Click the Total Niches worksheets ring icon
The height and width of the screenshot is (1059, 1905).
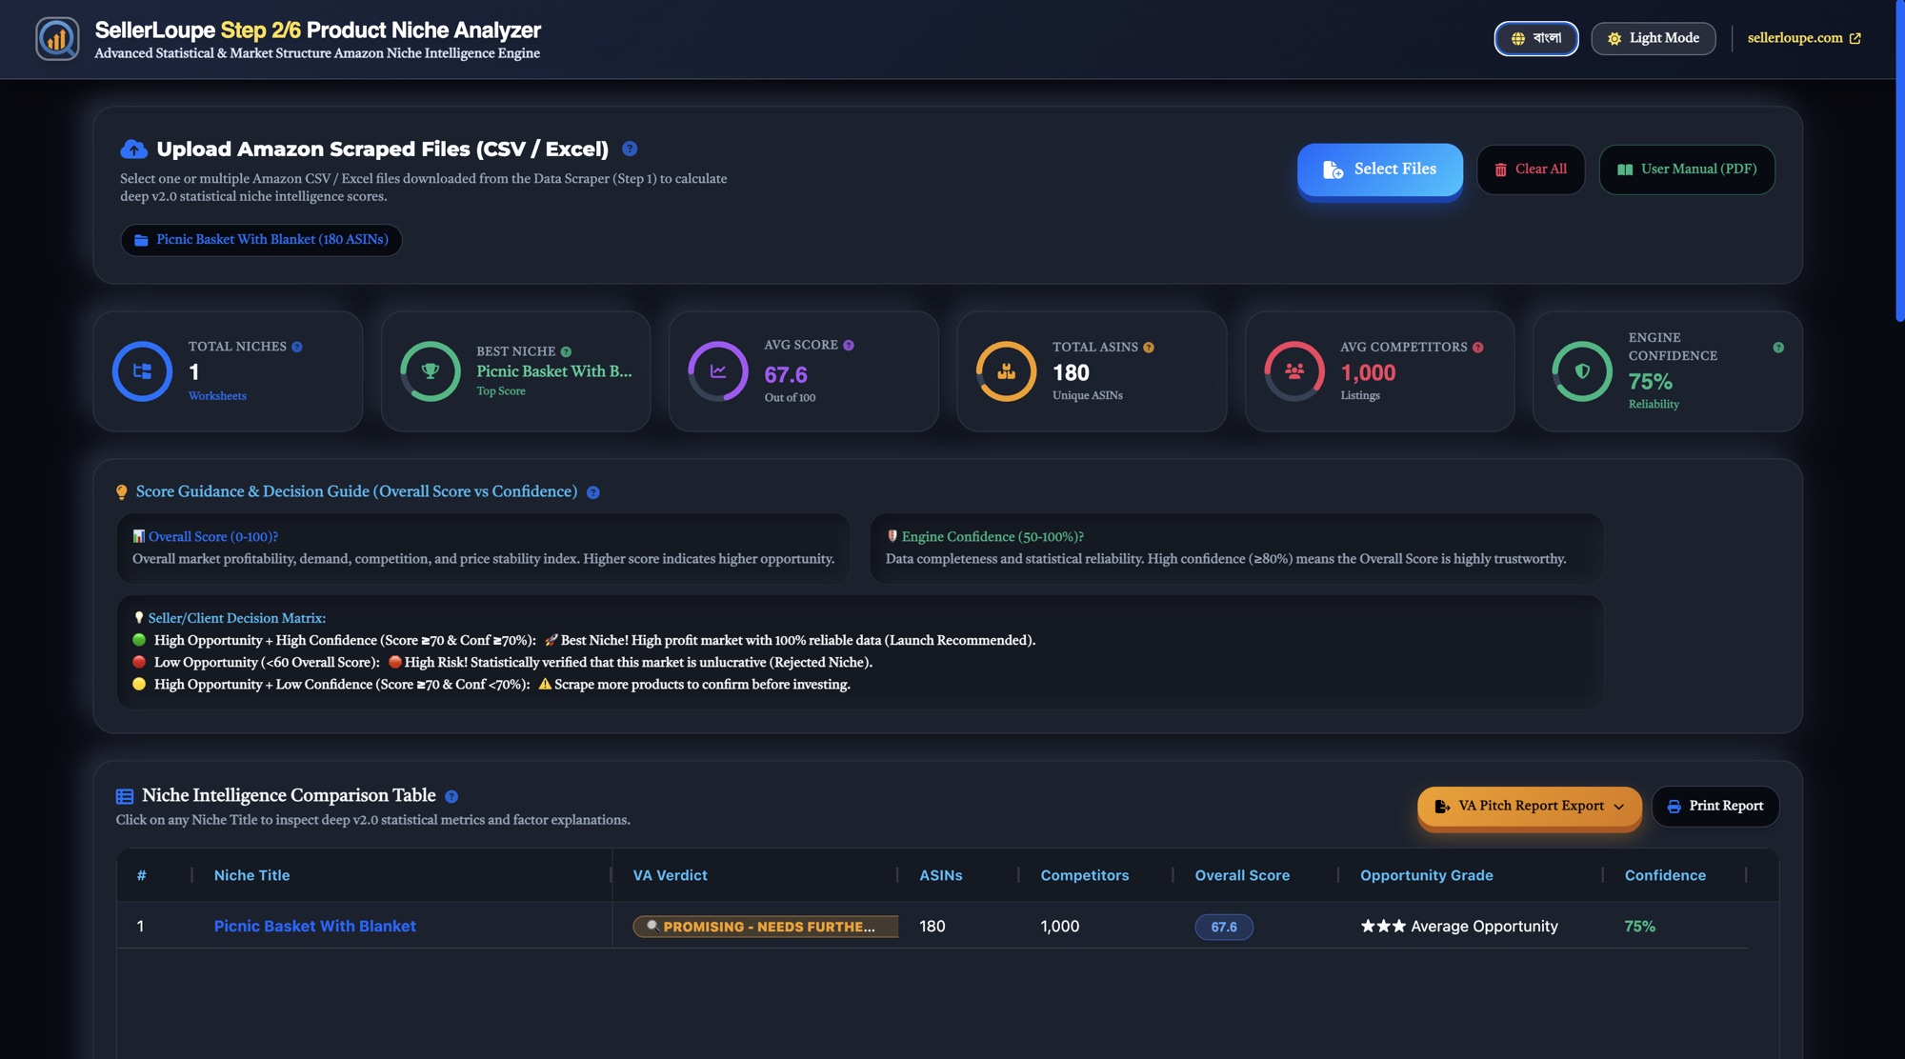[142, 371]
